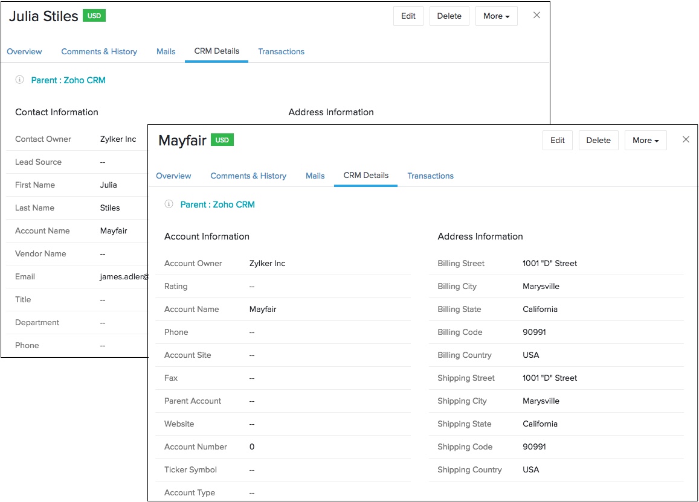The height and width of the screenshot is (502, 699).
Task: Open Parent : Zoho CRM link for Julia Stiles
Action: [68, 80]
